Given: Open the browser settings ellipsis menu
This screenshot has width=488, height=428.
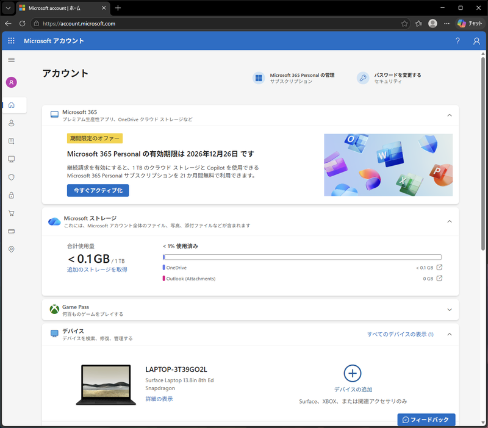Looking at the screenshot, I should pos(447,24).
